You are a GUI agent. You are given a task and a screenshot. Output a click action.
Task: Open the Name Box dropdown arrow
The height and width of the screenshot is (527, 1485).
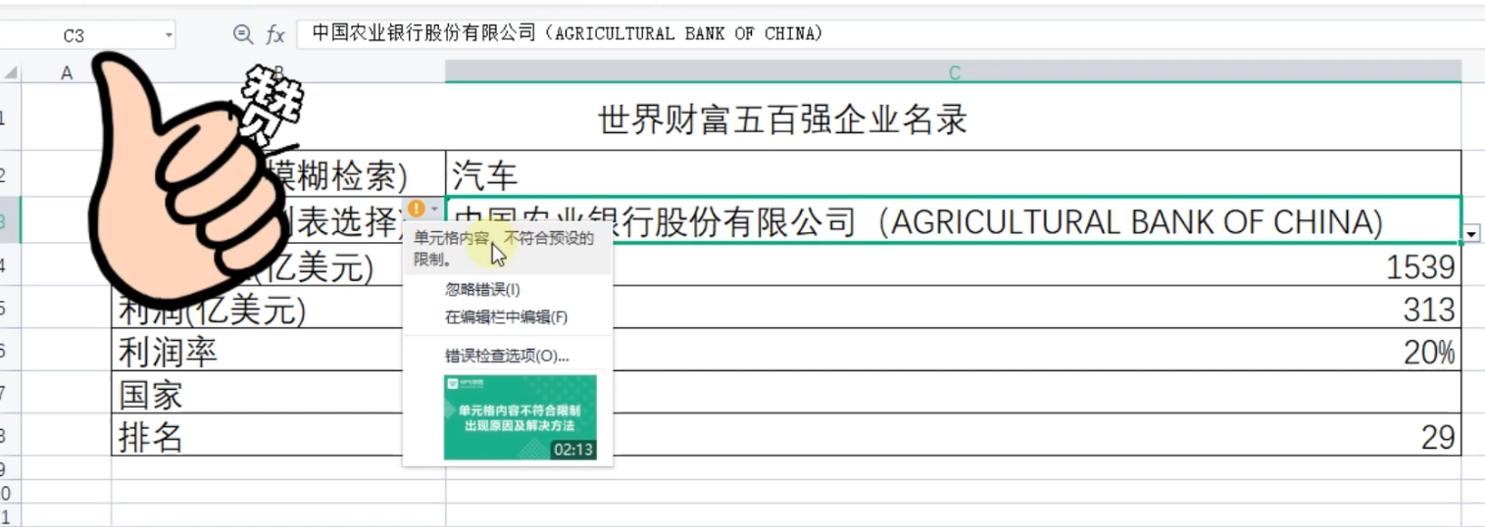tap(169, 35)
